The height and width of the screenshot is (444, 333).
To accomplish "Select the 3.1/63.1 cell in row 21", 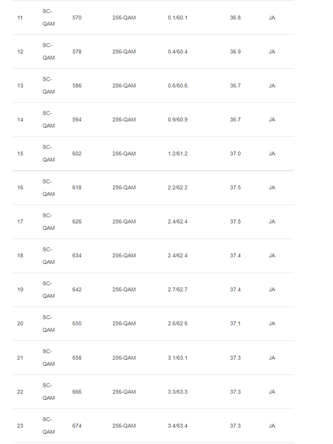I will [178, 358].
